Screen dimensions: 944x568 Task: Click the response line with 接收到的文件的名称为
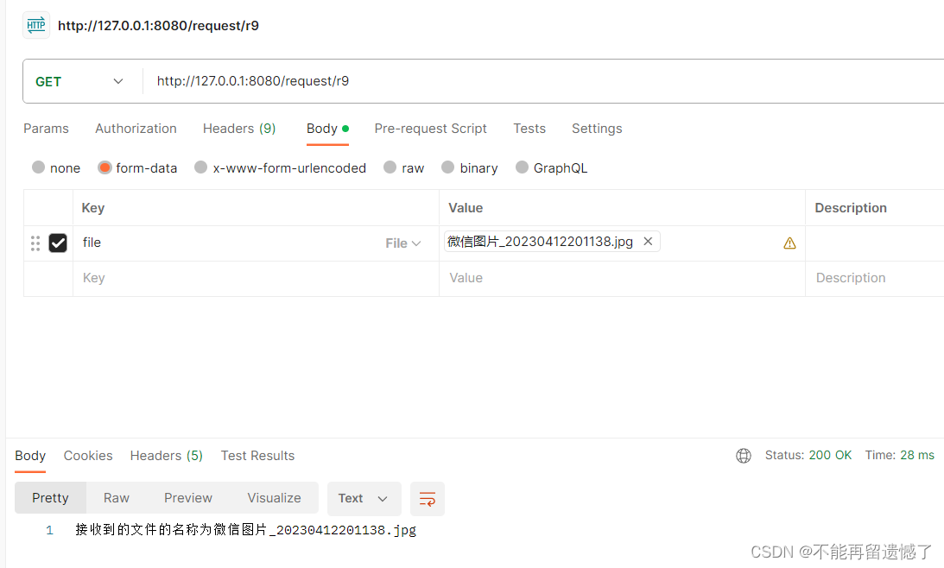pos(245,530)
